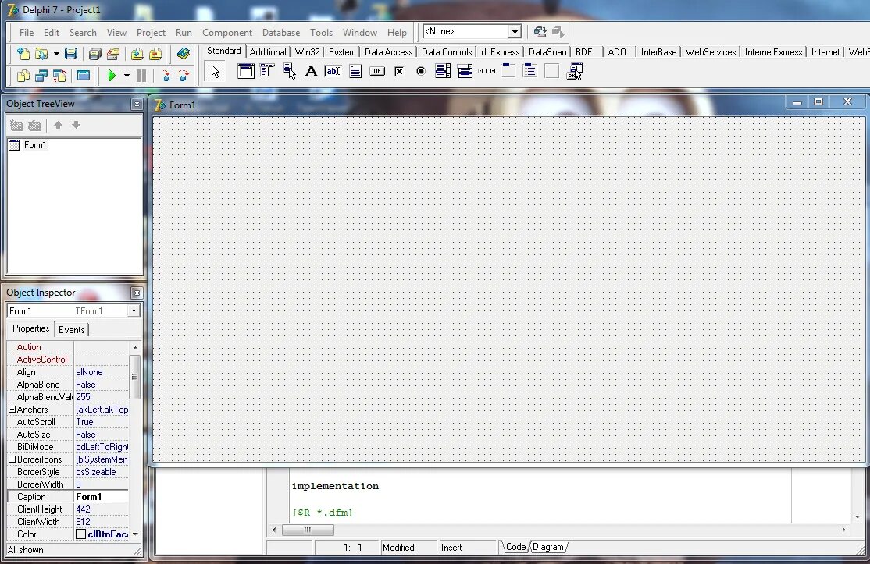Select the CheckBox component icon
The height and width of the screenshot is (564, 870).
[399, 71]
